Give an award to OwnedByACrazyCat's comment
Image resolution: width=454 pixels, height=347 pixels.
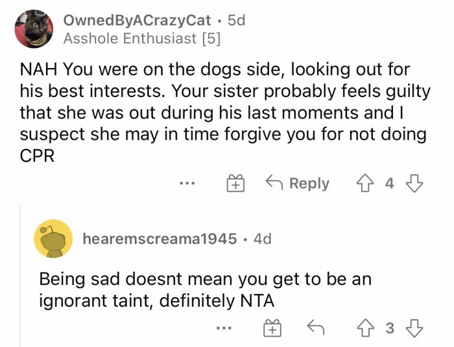click(234, 183)
